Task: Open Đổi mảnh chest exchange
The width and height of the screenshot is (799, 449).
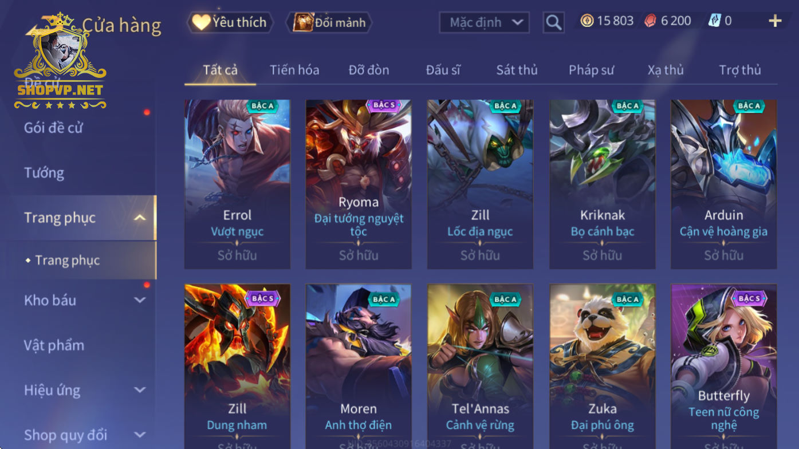Action: pos(330,22)
